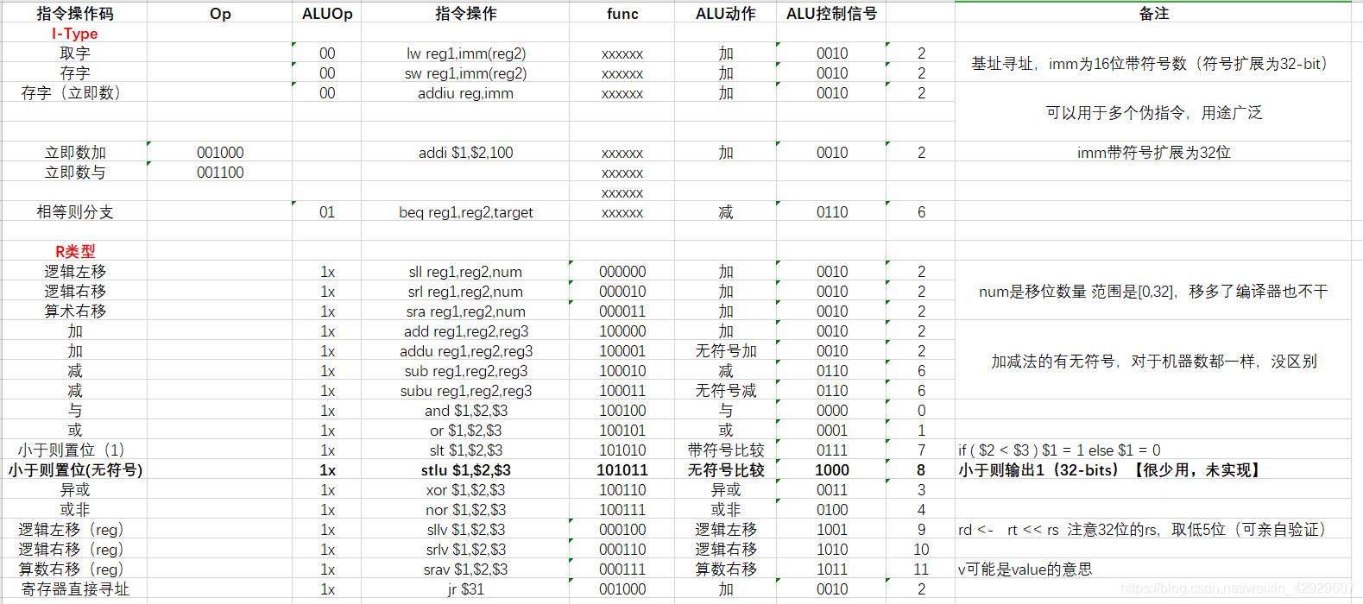The width and height of the screenshot is (1363, 604).
Task: Select the srlv $1,$2,$3 cell
Action: pyautogui.click(x=465, y=550)
